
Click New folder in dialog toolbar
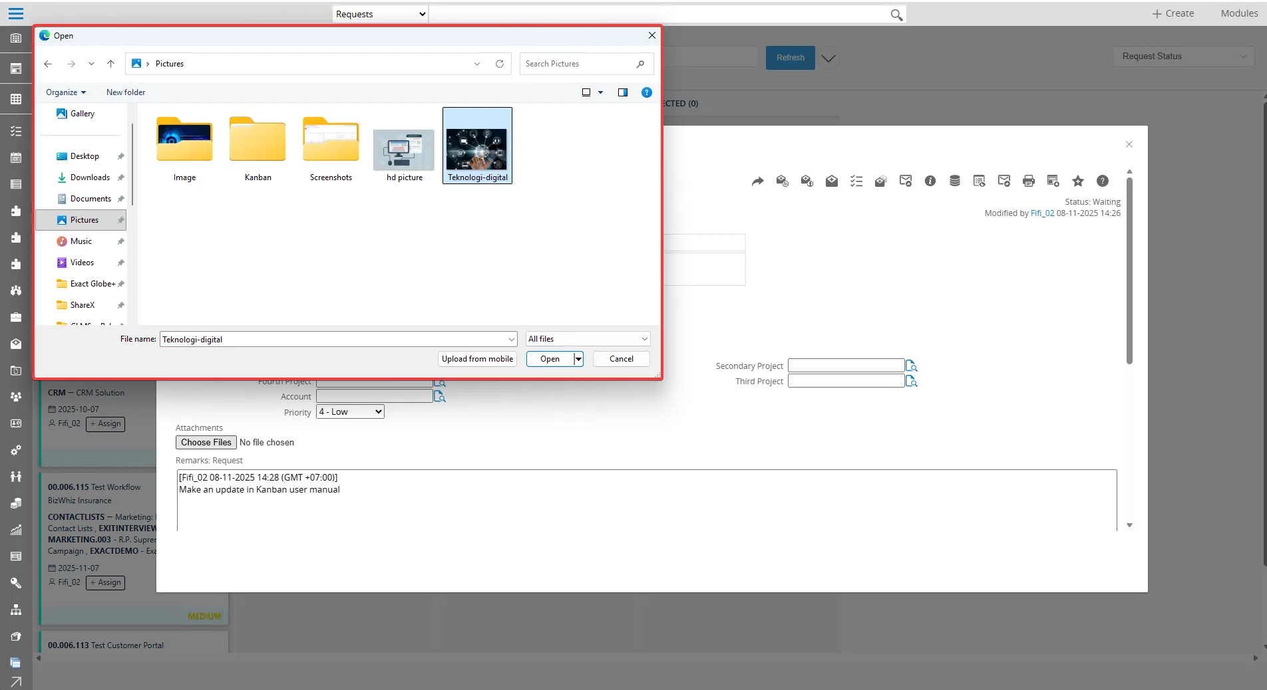125,92
